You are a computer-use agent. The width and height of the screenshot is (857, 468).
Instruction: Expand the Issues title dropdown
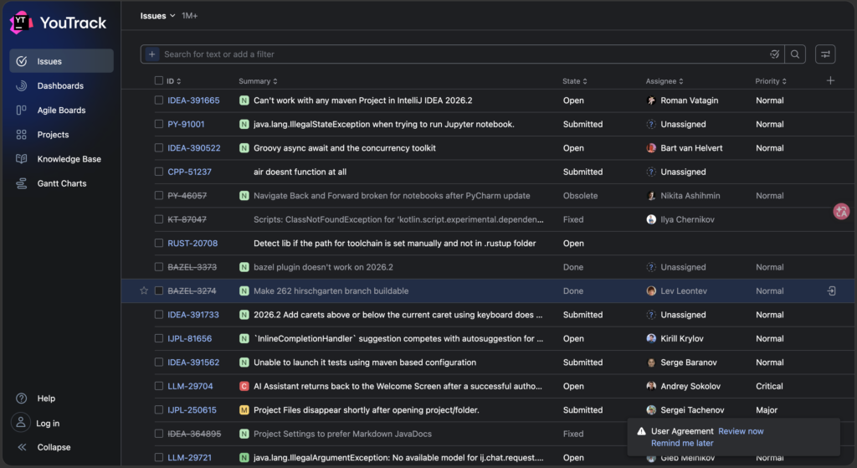(x=157, y=16)
